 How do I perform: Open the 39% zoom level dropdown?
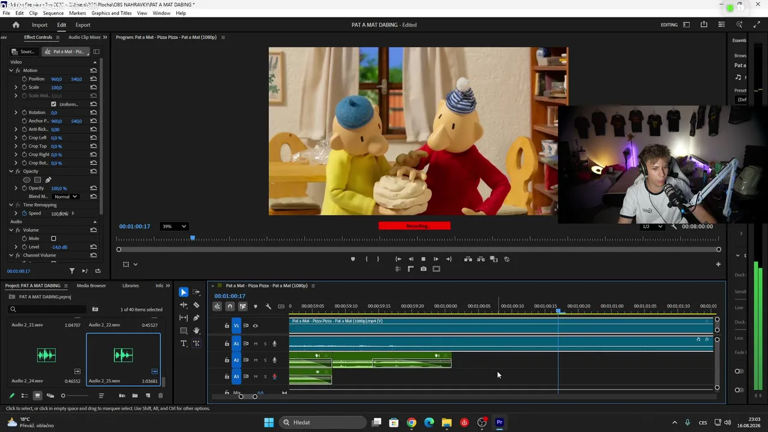pyautogui.click(x=174, y=226)
